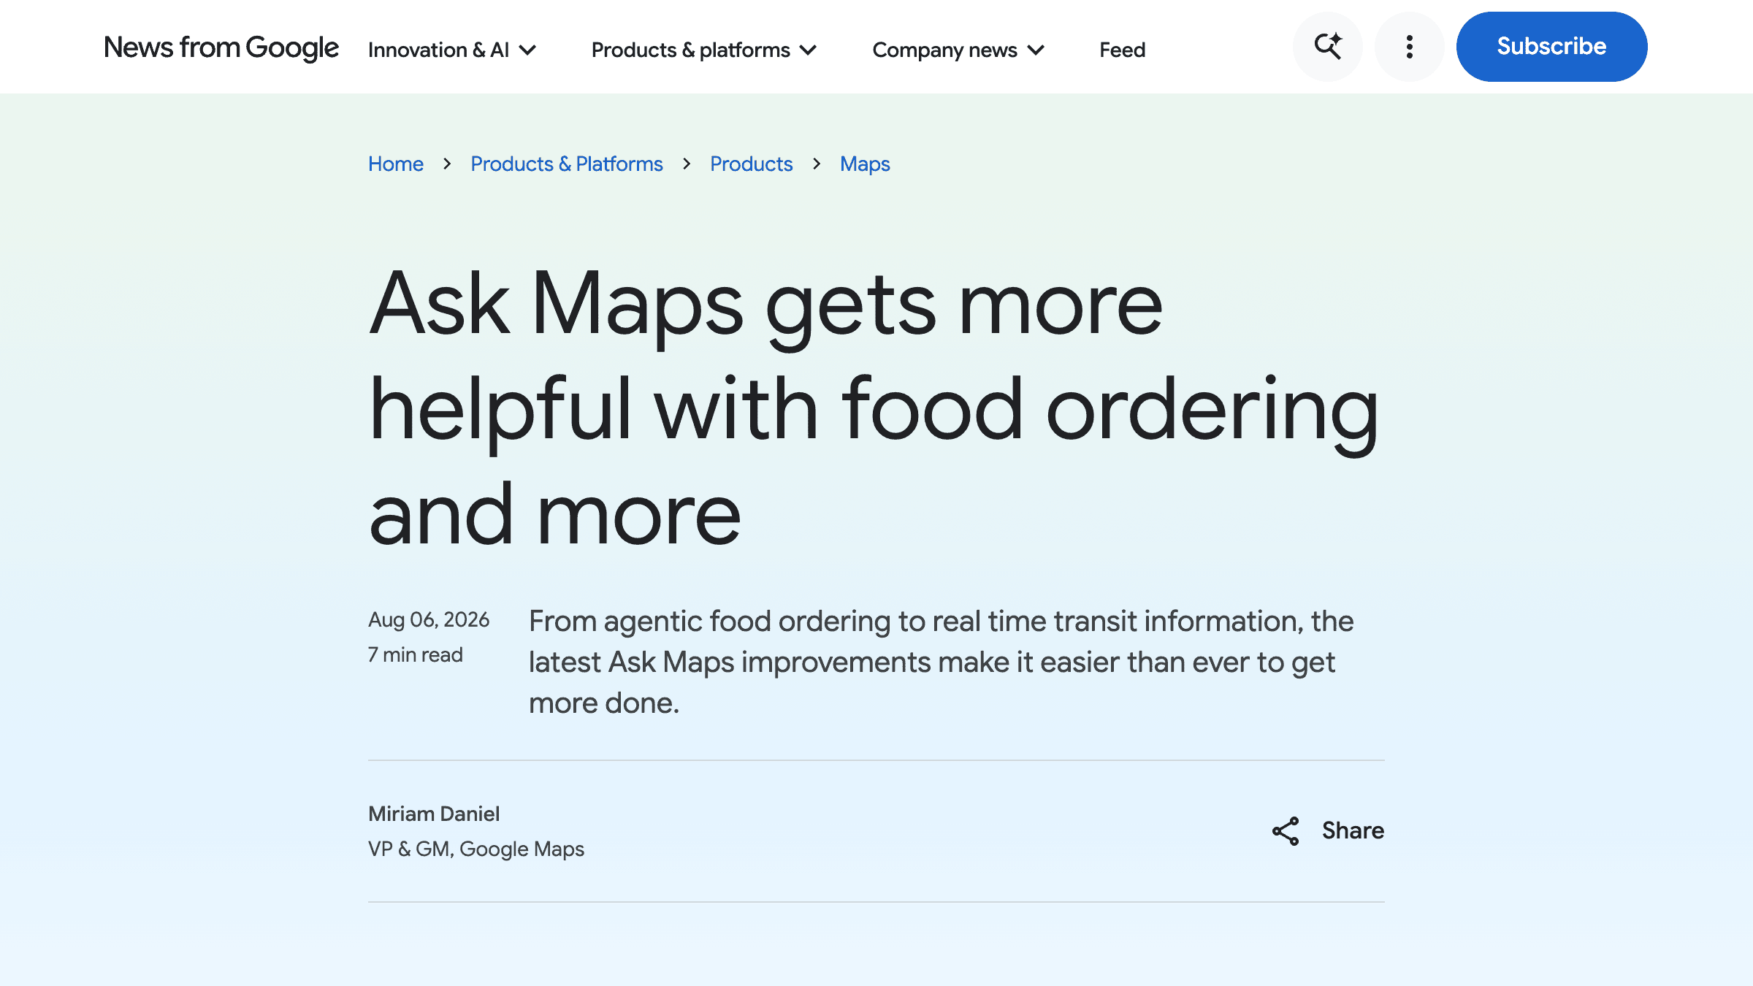Open the AI search icon
Image resolution: width=1753 pixels, height=986 pixels.
coord(1327,47)
